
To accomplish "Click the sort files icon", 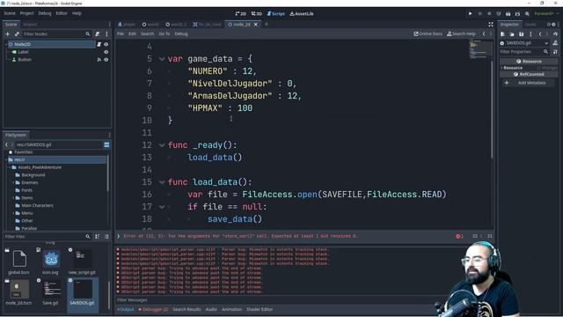I will click(98, 237).
